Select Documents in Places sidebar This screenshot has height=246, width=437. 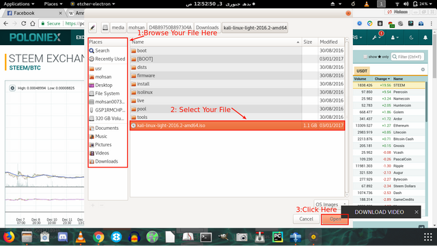click(x=108, y=128)
